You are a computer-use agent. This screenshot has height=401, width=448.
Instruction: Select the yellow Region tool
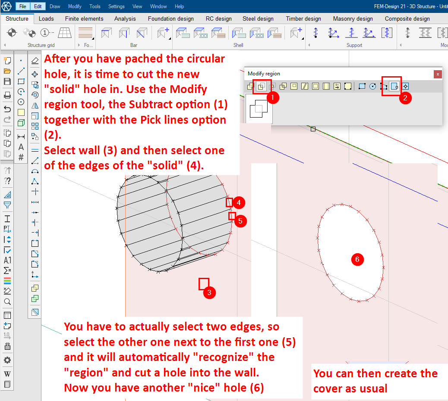pos(21,112)
